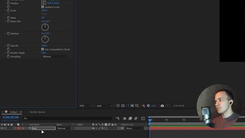Open the 50% magnification dropdown
The height and width of the screenshot is (138, 245).
coord(85,106)
